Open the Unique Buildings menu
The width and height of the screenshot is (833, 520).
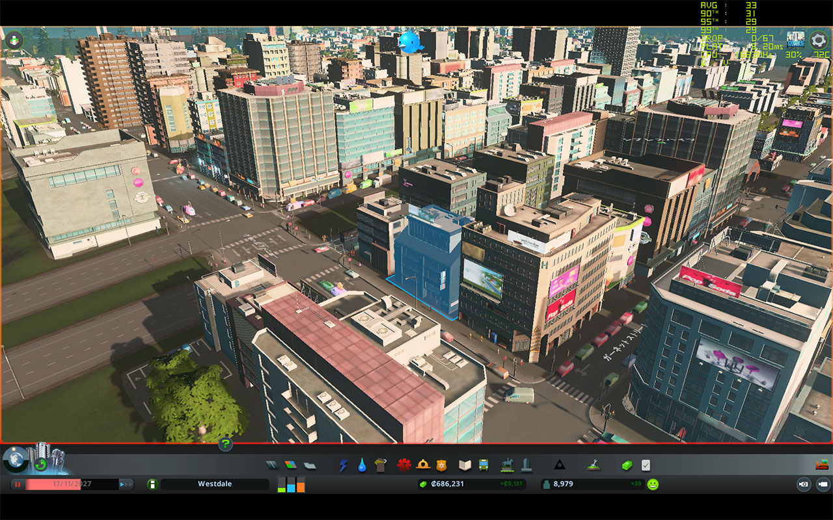[x=526, y=465]
